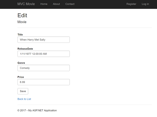This screenshot has width=157, height=117.
Task: Open the Contact page in navbar
Action: [x=70, y=4]
